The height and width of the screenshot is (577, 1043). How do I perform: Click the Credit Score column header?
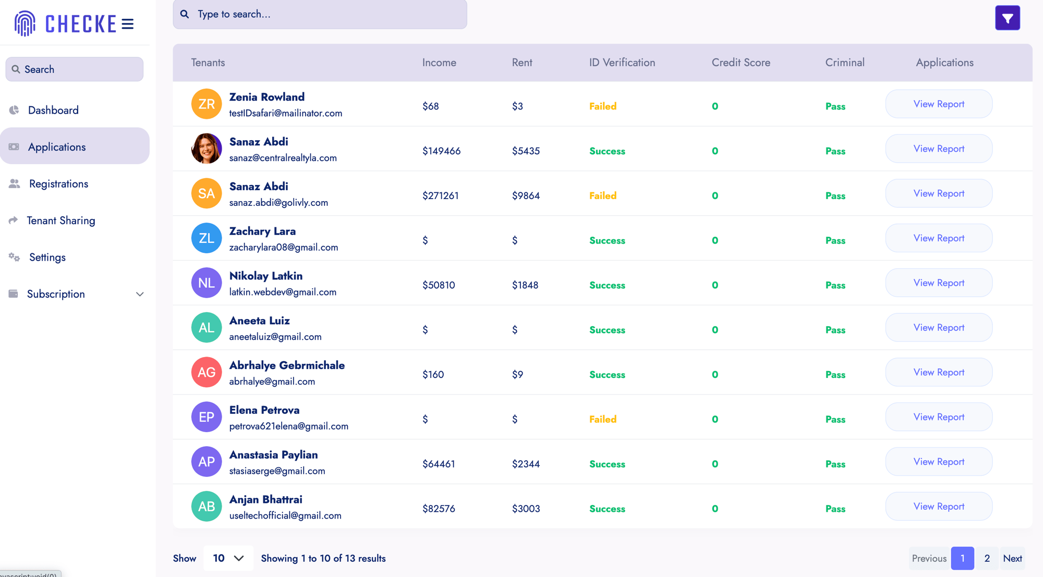[x=741, y=63]
